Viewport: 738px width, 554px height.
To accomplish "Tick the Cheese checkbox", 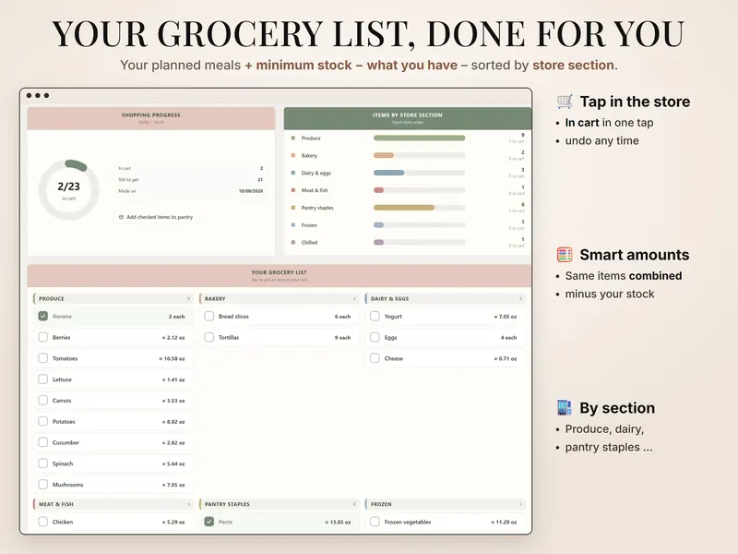I will tap(375, 358).
